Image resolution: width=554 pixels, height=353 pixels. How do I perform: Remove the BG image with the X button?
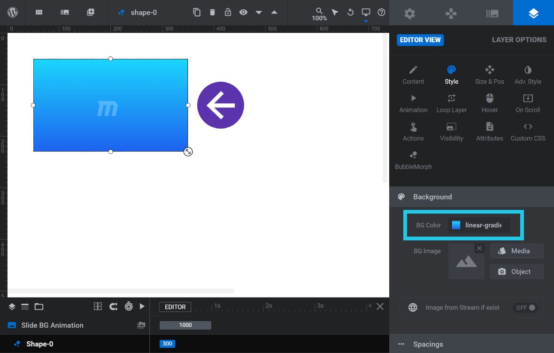pyautogui.click(x=479, y=248)
